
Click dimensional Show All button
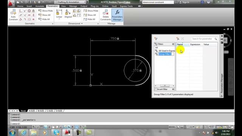pyautogui.click(x=90, y=15)
